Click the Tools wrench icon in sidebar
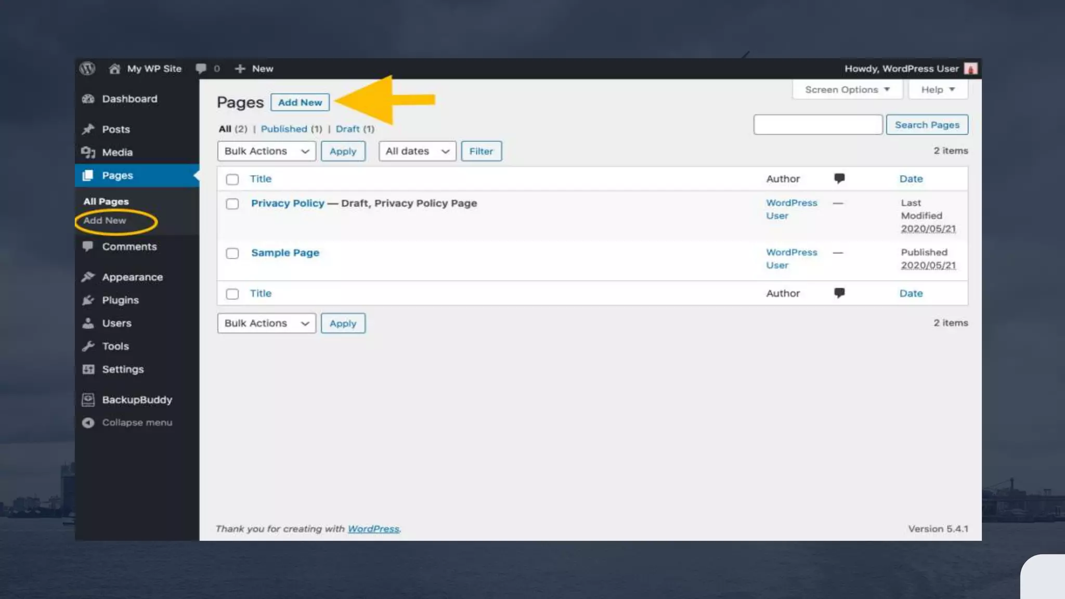The width and height of the screenshot is (1065, 599). click(x=88, y=346)
